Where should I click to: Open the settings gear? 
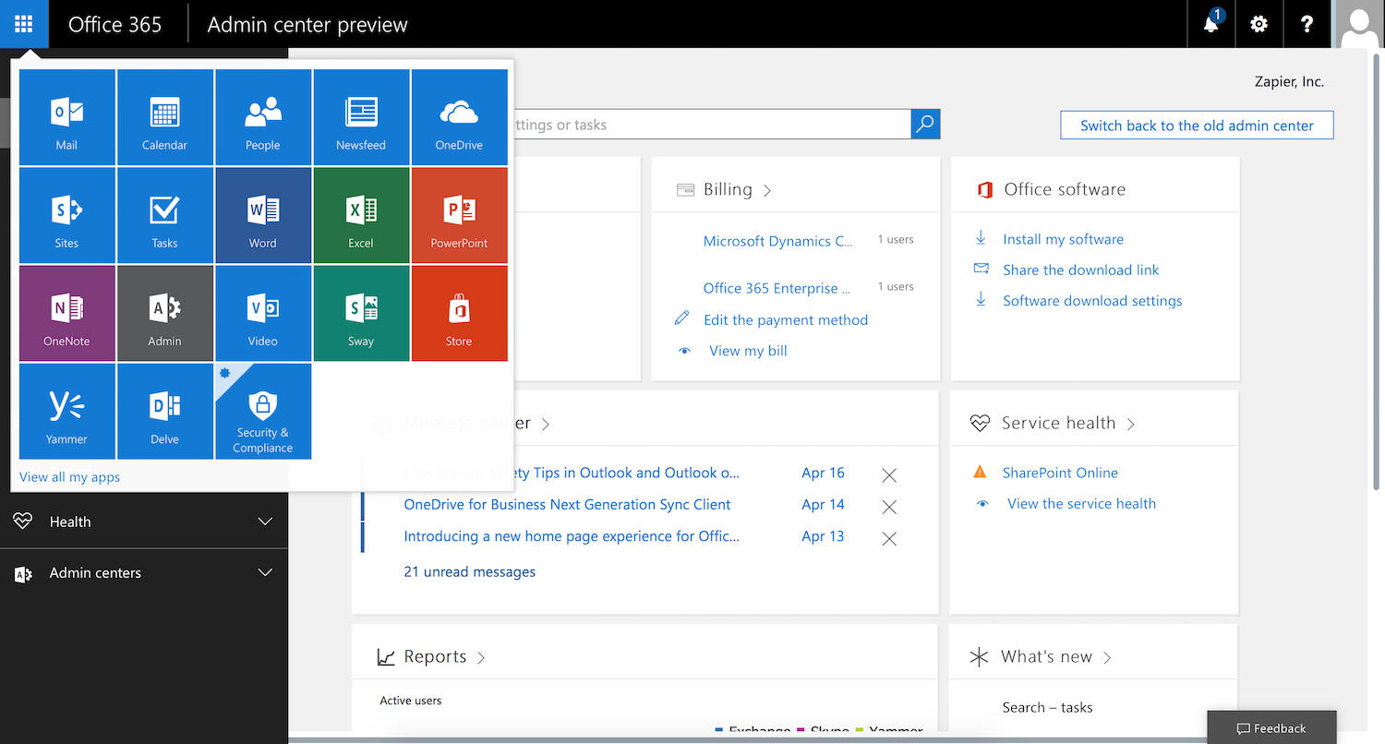tap(1259, 24)
